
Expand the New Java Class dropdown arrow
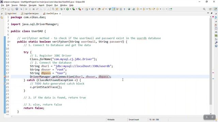[95, 9]
